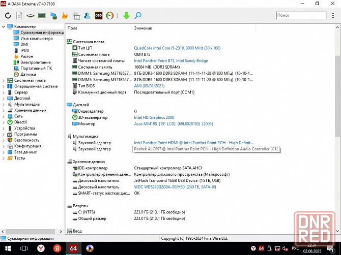Open the Windows Start button
This screenshot has width=341, height=255.
[8, 248]
